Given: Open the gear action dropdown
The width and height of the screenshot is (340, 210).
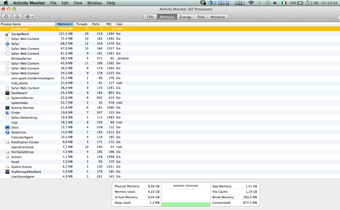Looking at the screenshot, I should click(29, 17).
